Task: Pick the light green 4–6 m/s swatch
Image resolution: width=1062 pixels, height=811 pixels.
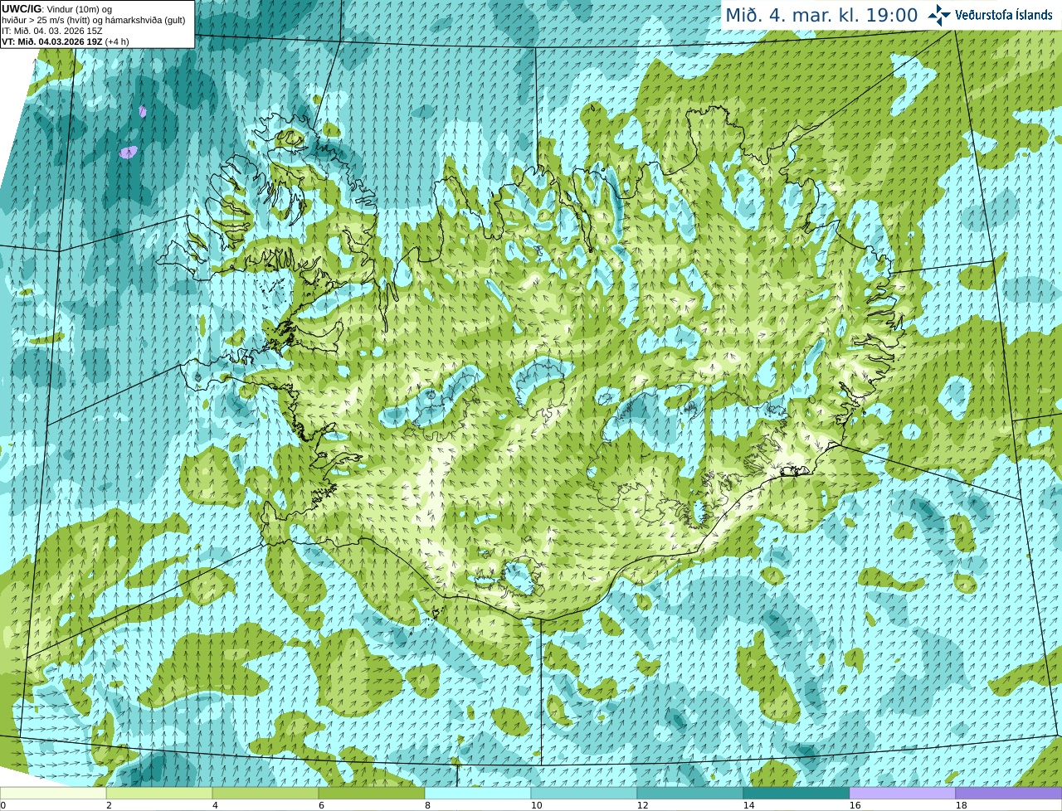Action: [265, 794]
